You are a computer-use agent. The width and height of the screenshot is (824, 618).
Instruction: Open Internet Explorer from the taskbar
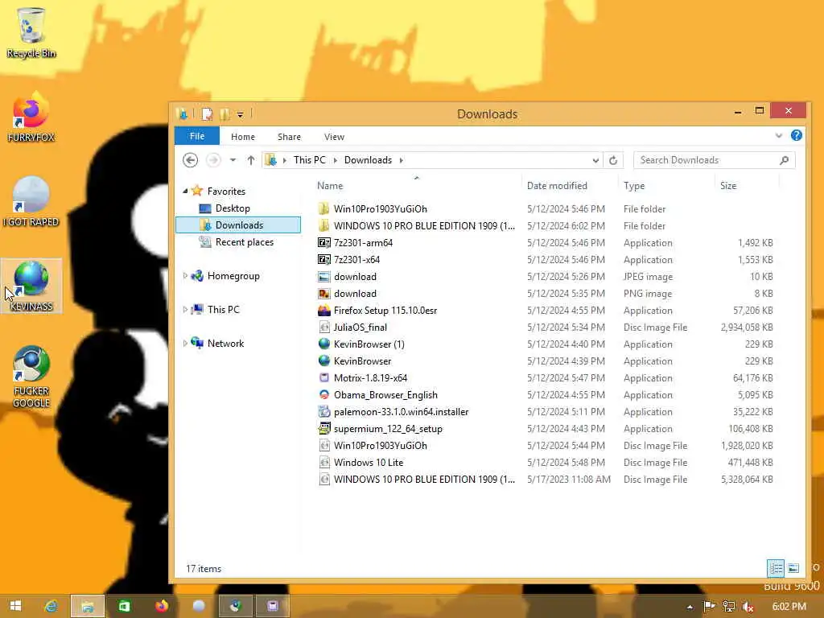[x=51, y=606]
